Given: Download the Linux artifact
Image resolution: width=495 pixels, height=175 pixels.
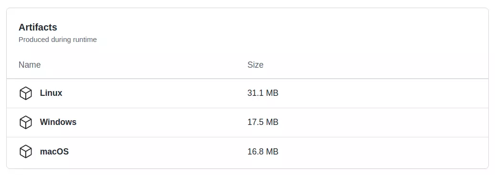Looking at the screenshot, I should [51, 93].
